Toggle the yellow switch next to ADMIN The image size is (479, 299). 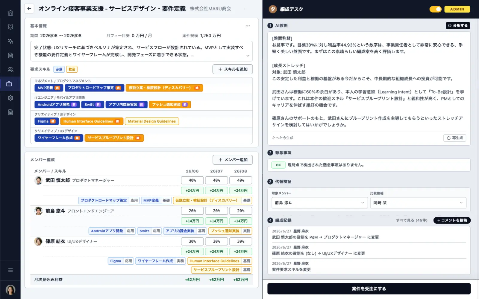coord(436,9)
